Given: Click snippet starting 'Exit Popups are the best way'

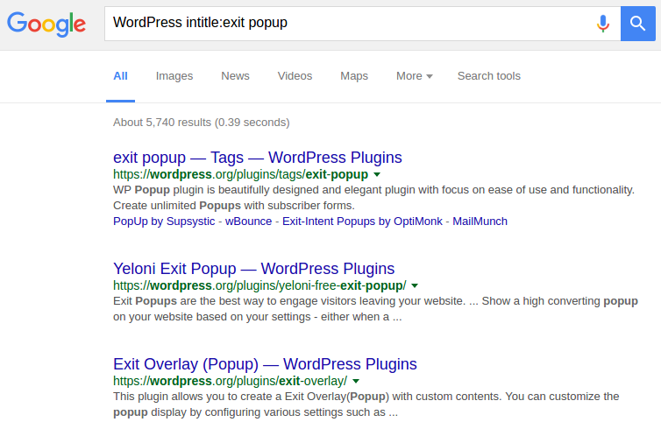Looking at the screenshot, I should (375, 308).
